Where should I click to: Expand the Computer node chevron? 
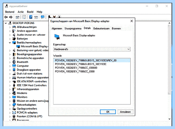point(10,66)
